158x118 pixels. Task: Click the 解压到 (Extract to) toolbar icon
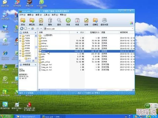[x=32, y=20]
